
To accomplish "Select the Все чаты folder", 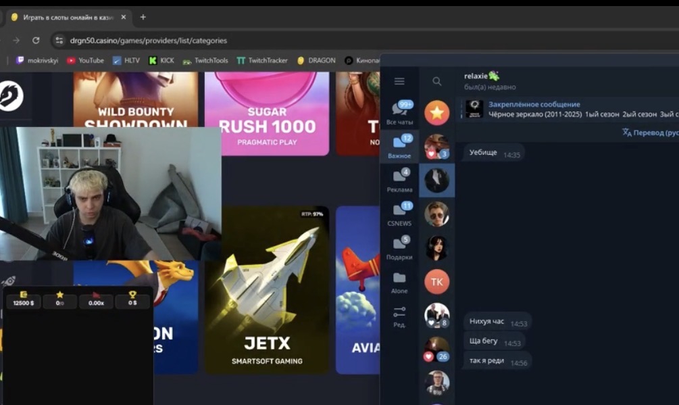I will (399, 113).
